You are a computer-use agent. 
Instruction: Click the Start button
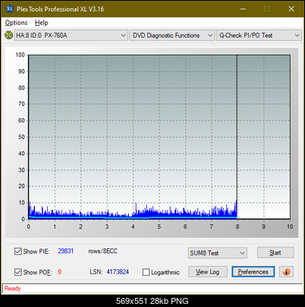click(x=275, y=252)
